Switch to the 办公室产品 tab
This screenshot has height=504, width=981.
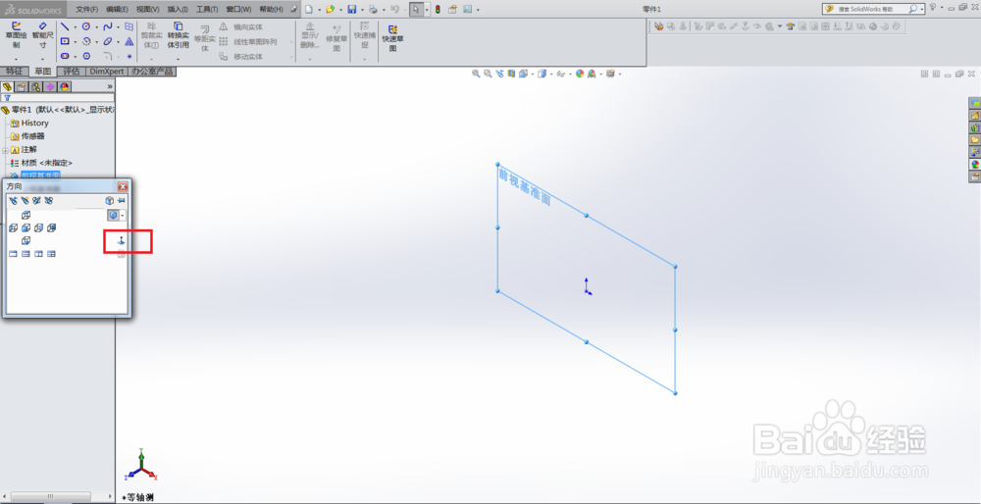152,72
